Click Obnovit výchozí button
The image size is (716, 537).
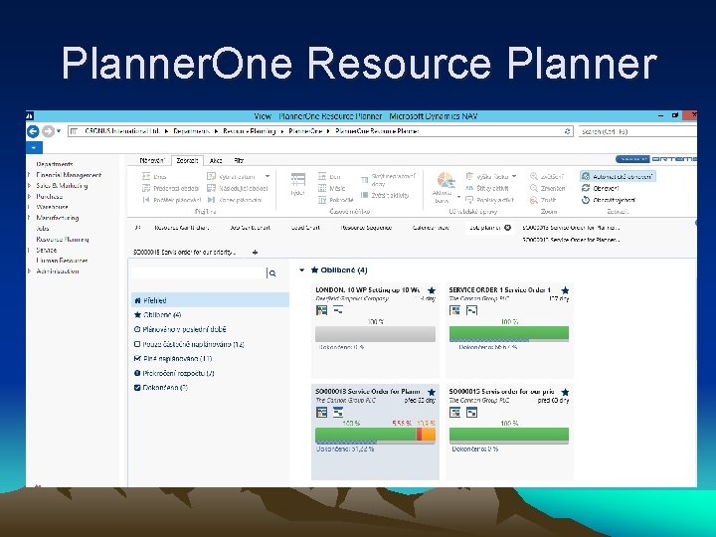pos(609,200)
